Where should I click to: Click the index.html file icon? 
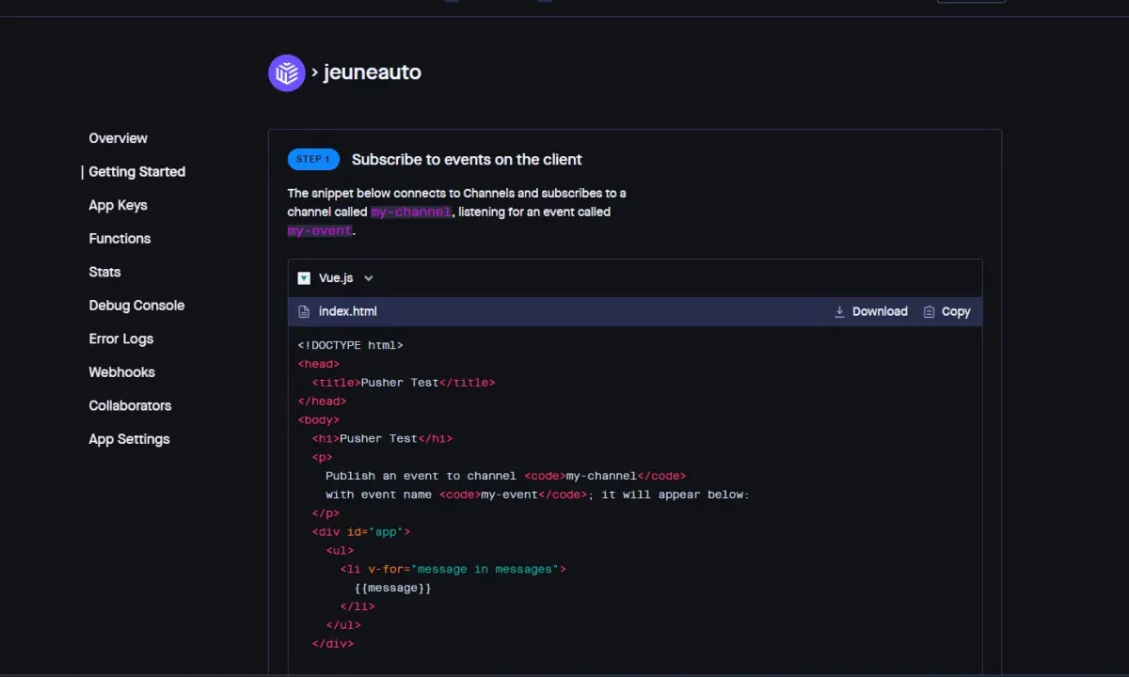[304, 312]
